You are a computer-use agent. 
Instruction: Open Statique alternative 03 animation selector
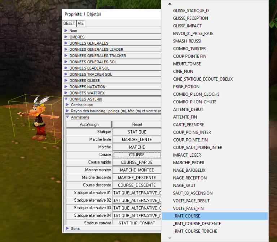click(137, 208)
